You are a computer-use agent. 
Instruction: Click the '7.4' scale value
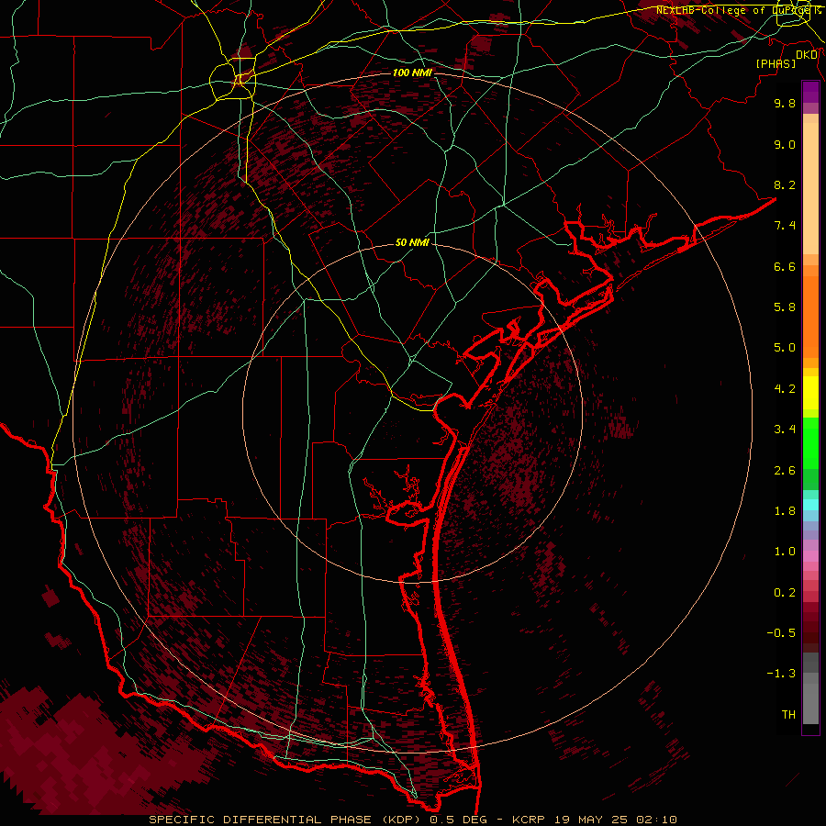tap(785, 226)
